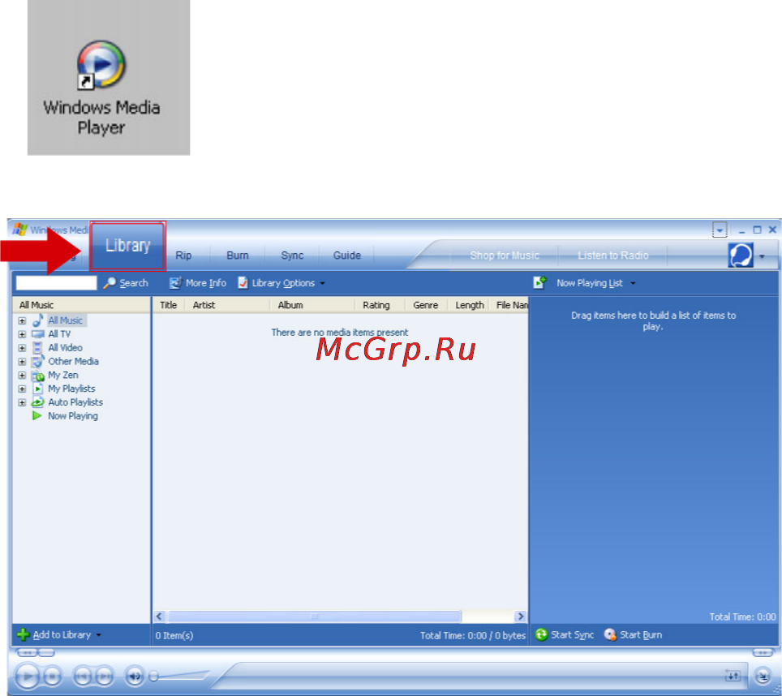Click the round button right of seek bar
The image size is (782, 696).
[763, 676]
